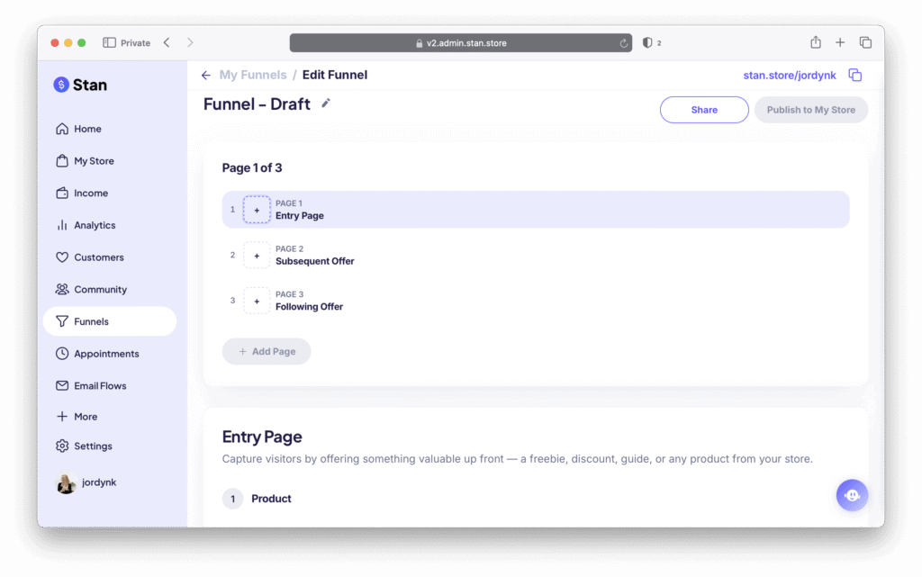Toggle the browser sidebar icon
This screenshot has height=577, width=922.
click(109, 43)
